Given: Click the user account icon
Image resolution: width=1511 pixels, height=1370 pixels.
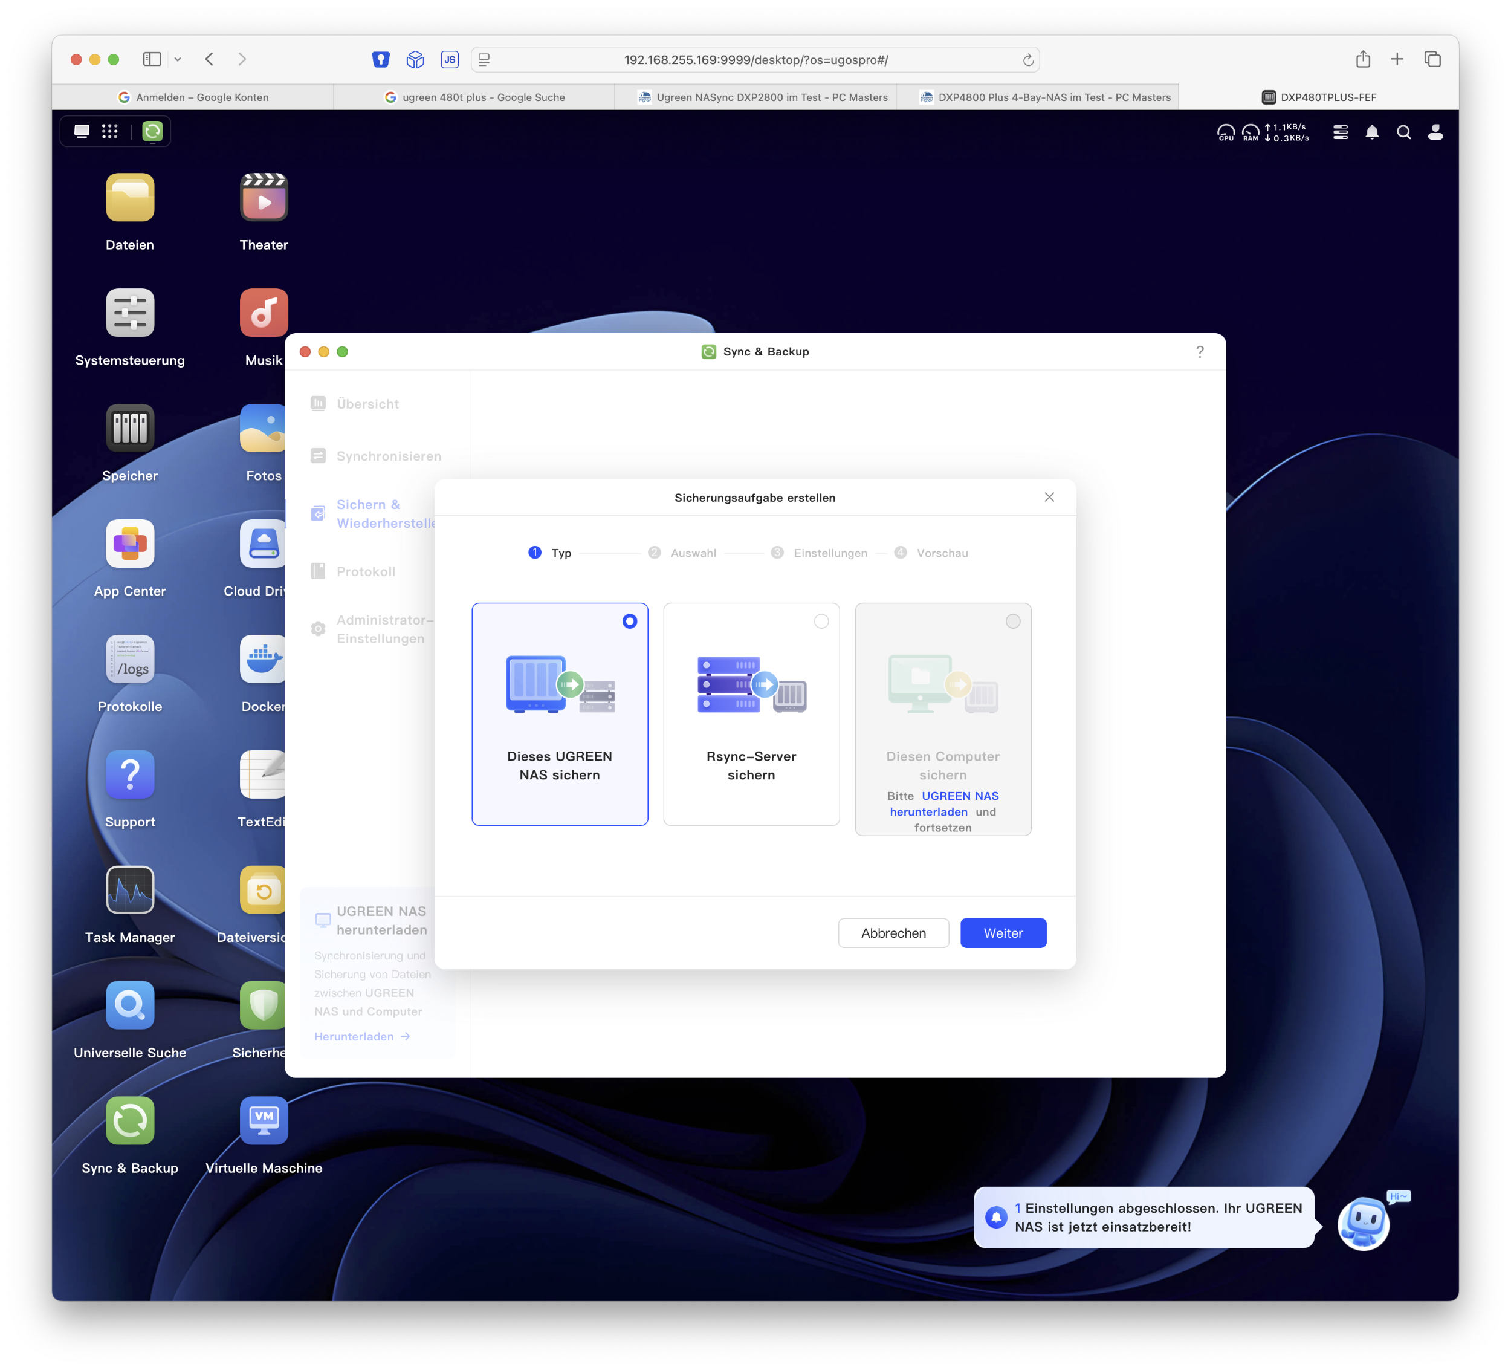Looking at the screenshot, I should coord(1435,132).
